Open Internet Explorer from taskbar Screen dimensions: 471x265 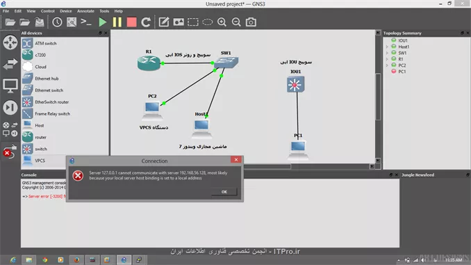[x=13, y=260]
